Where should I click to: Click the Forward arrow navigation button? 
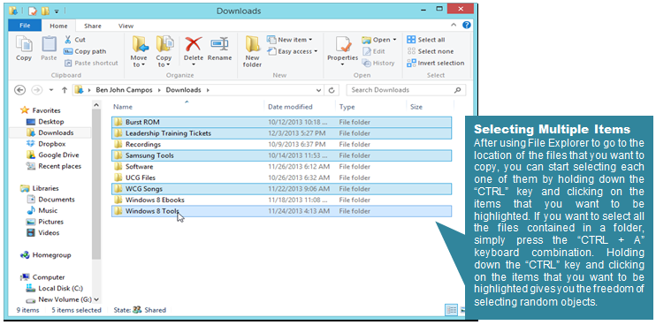(37, 90)
